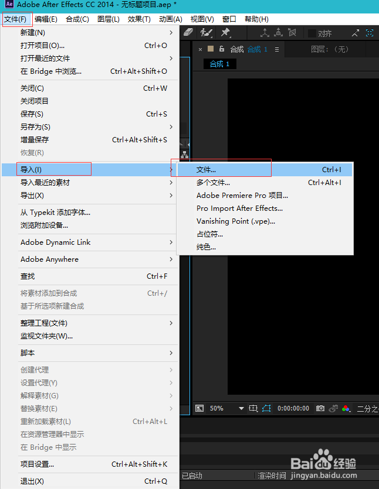The height and width of the screenshot is (489, 379).
Task: Open the 合成(C) menu
Action: (77, 19)
